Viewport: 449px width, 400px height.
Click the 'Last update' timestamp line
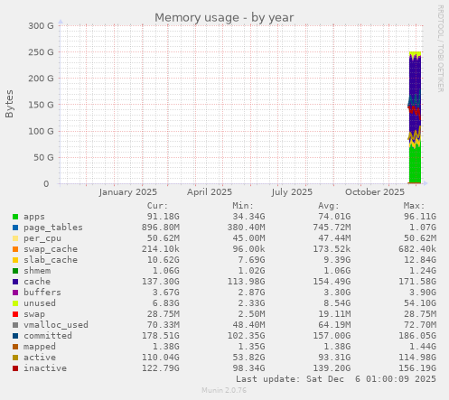tap(336, 379)
